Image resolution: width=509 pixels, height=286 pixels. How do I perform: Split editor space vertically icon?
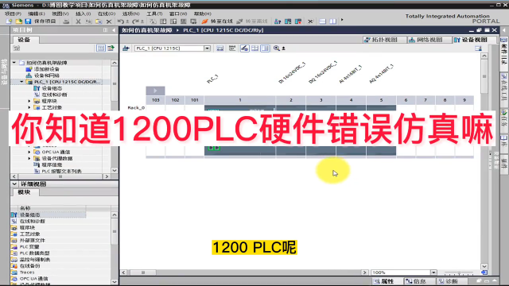click(332, 21)
